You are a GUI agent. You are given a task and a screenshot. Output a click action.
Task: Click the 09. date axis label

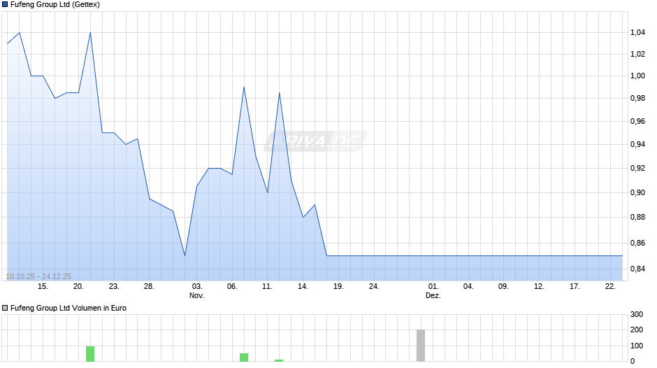coord(504,287)
